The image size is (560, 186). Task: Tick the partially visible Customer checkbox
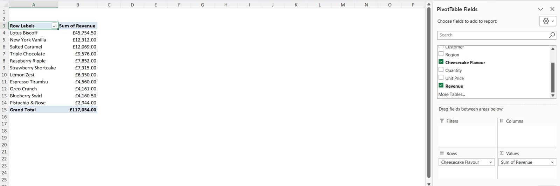point(441,47)
